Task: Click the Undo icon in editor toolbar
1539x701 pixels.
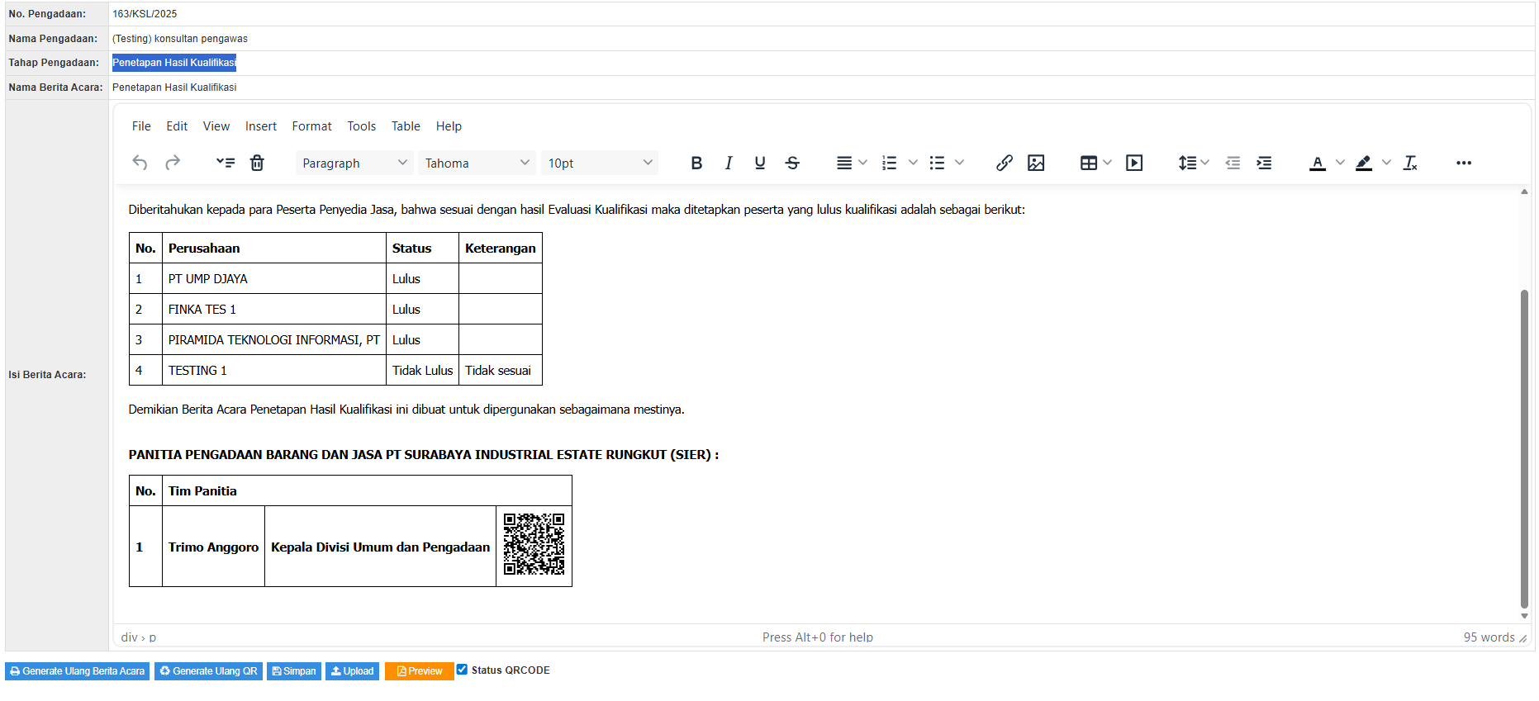Action: click(x=140, y=163)
